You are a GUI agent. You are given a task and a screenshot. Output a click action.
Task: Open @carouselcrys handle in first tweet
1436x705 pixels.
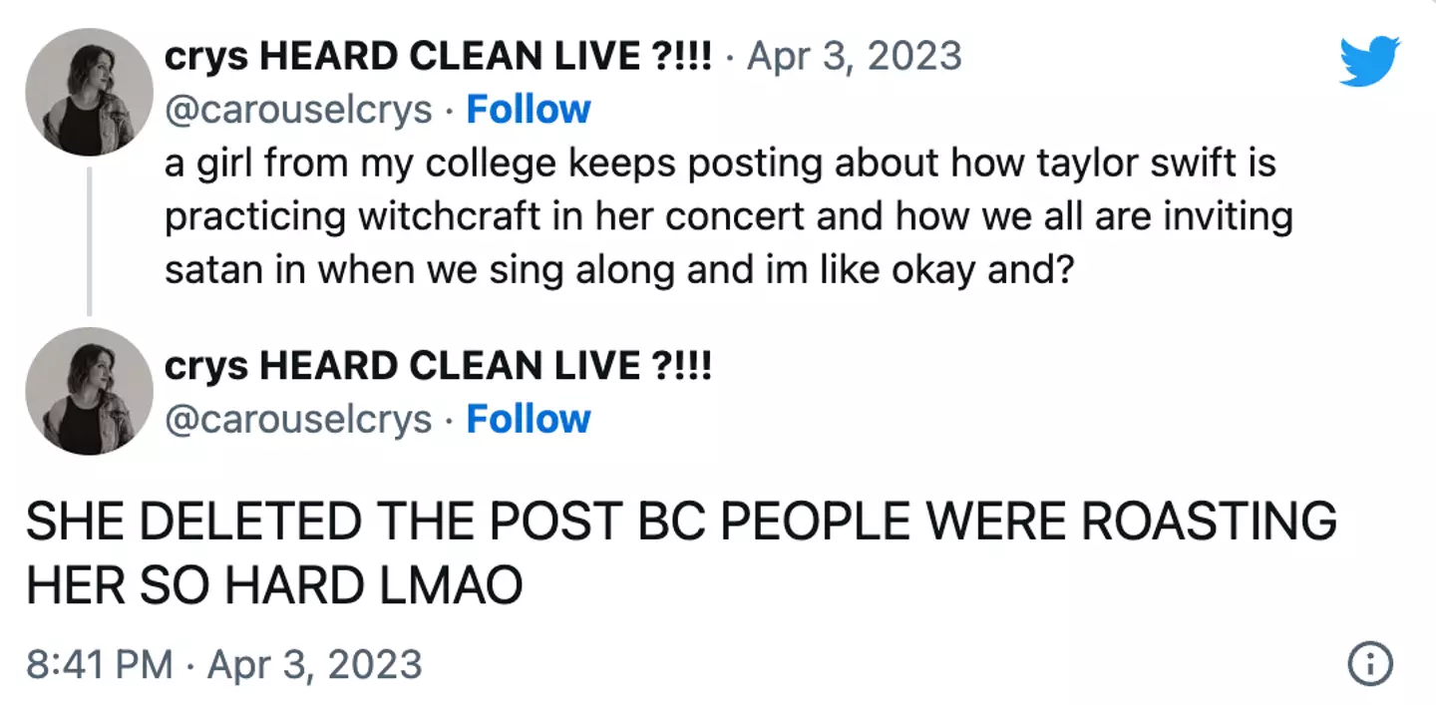(x=298, y=109)
